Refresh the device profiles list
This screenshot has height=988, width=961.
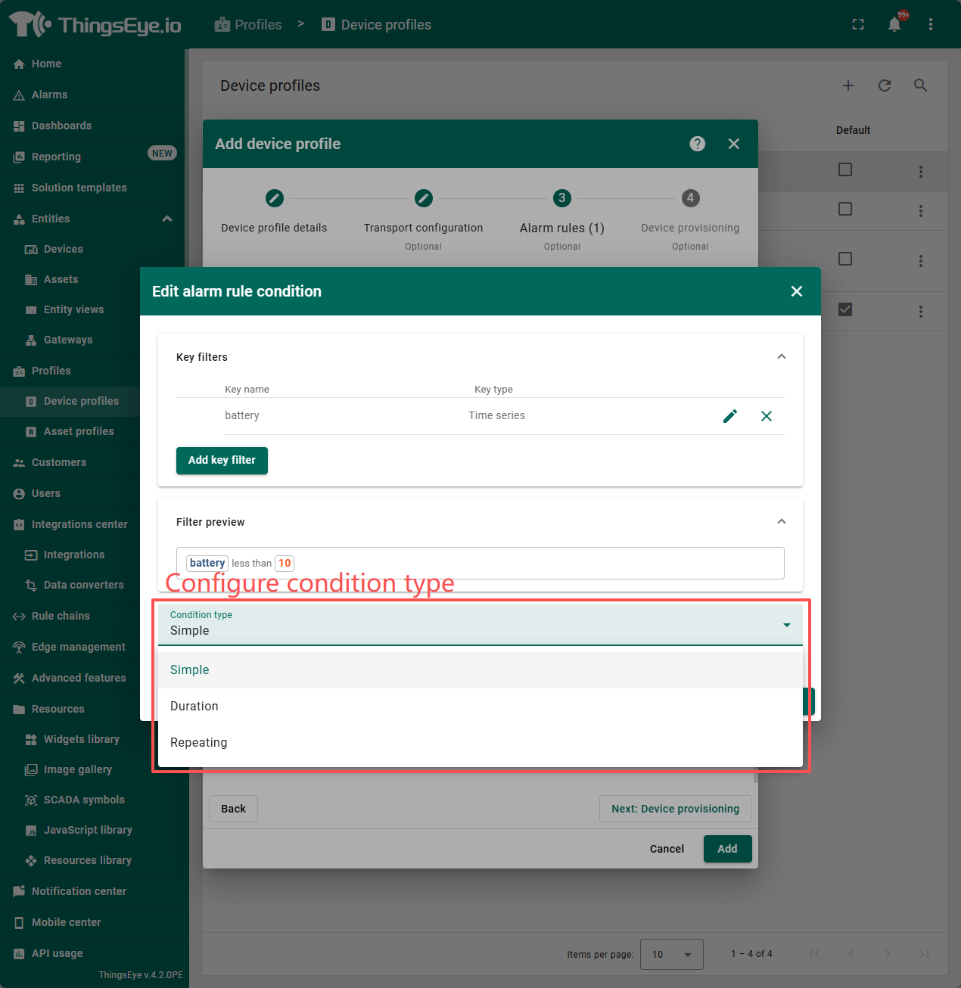884,85
